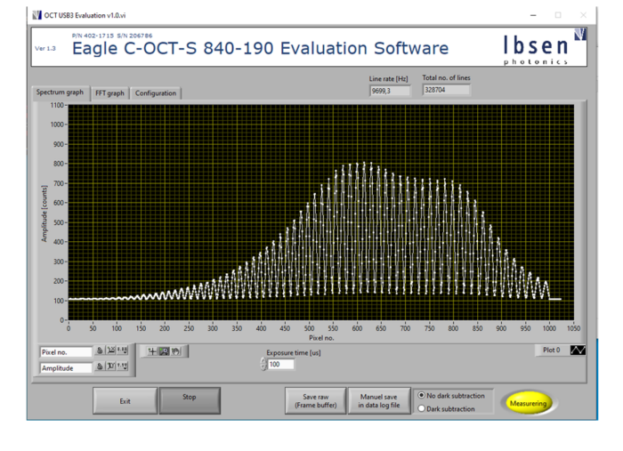
Task: Click the Ibsen photonics logo
Action: click(x=545, y=47)
